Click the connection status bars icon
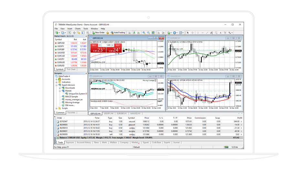This screenshot has height=171, width=297. pos(226,147)
